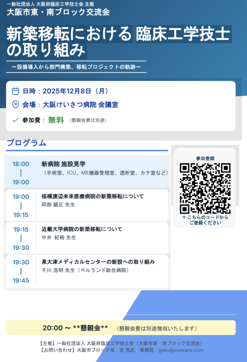Click the 大阪市東・南ブロック交流会 header text
This screenshot has width=247, height=362.
58,12
